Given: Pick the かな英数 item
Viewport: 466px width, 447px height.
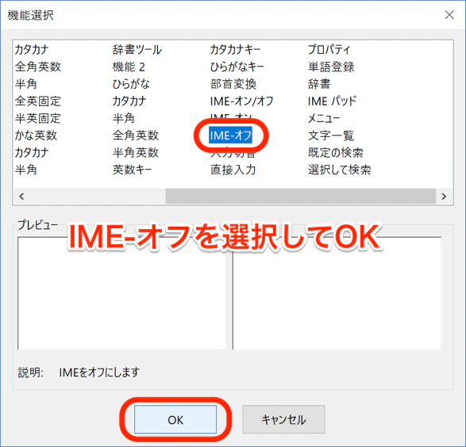Looking at the screenshot, I should coord(36,136).
